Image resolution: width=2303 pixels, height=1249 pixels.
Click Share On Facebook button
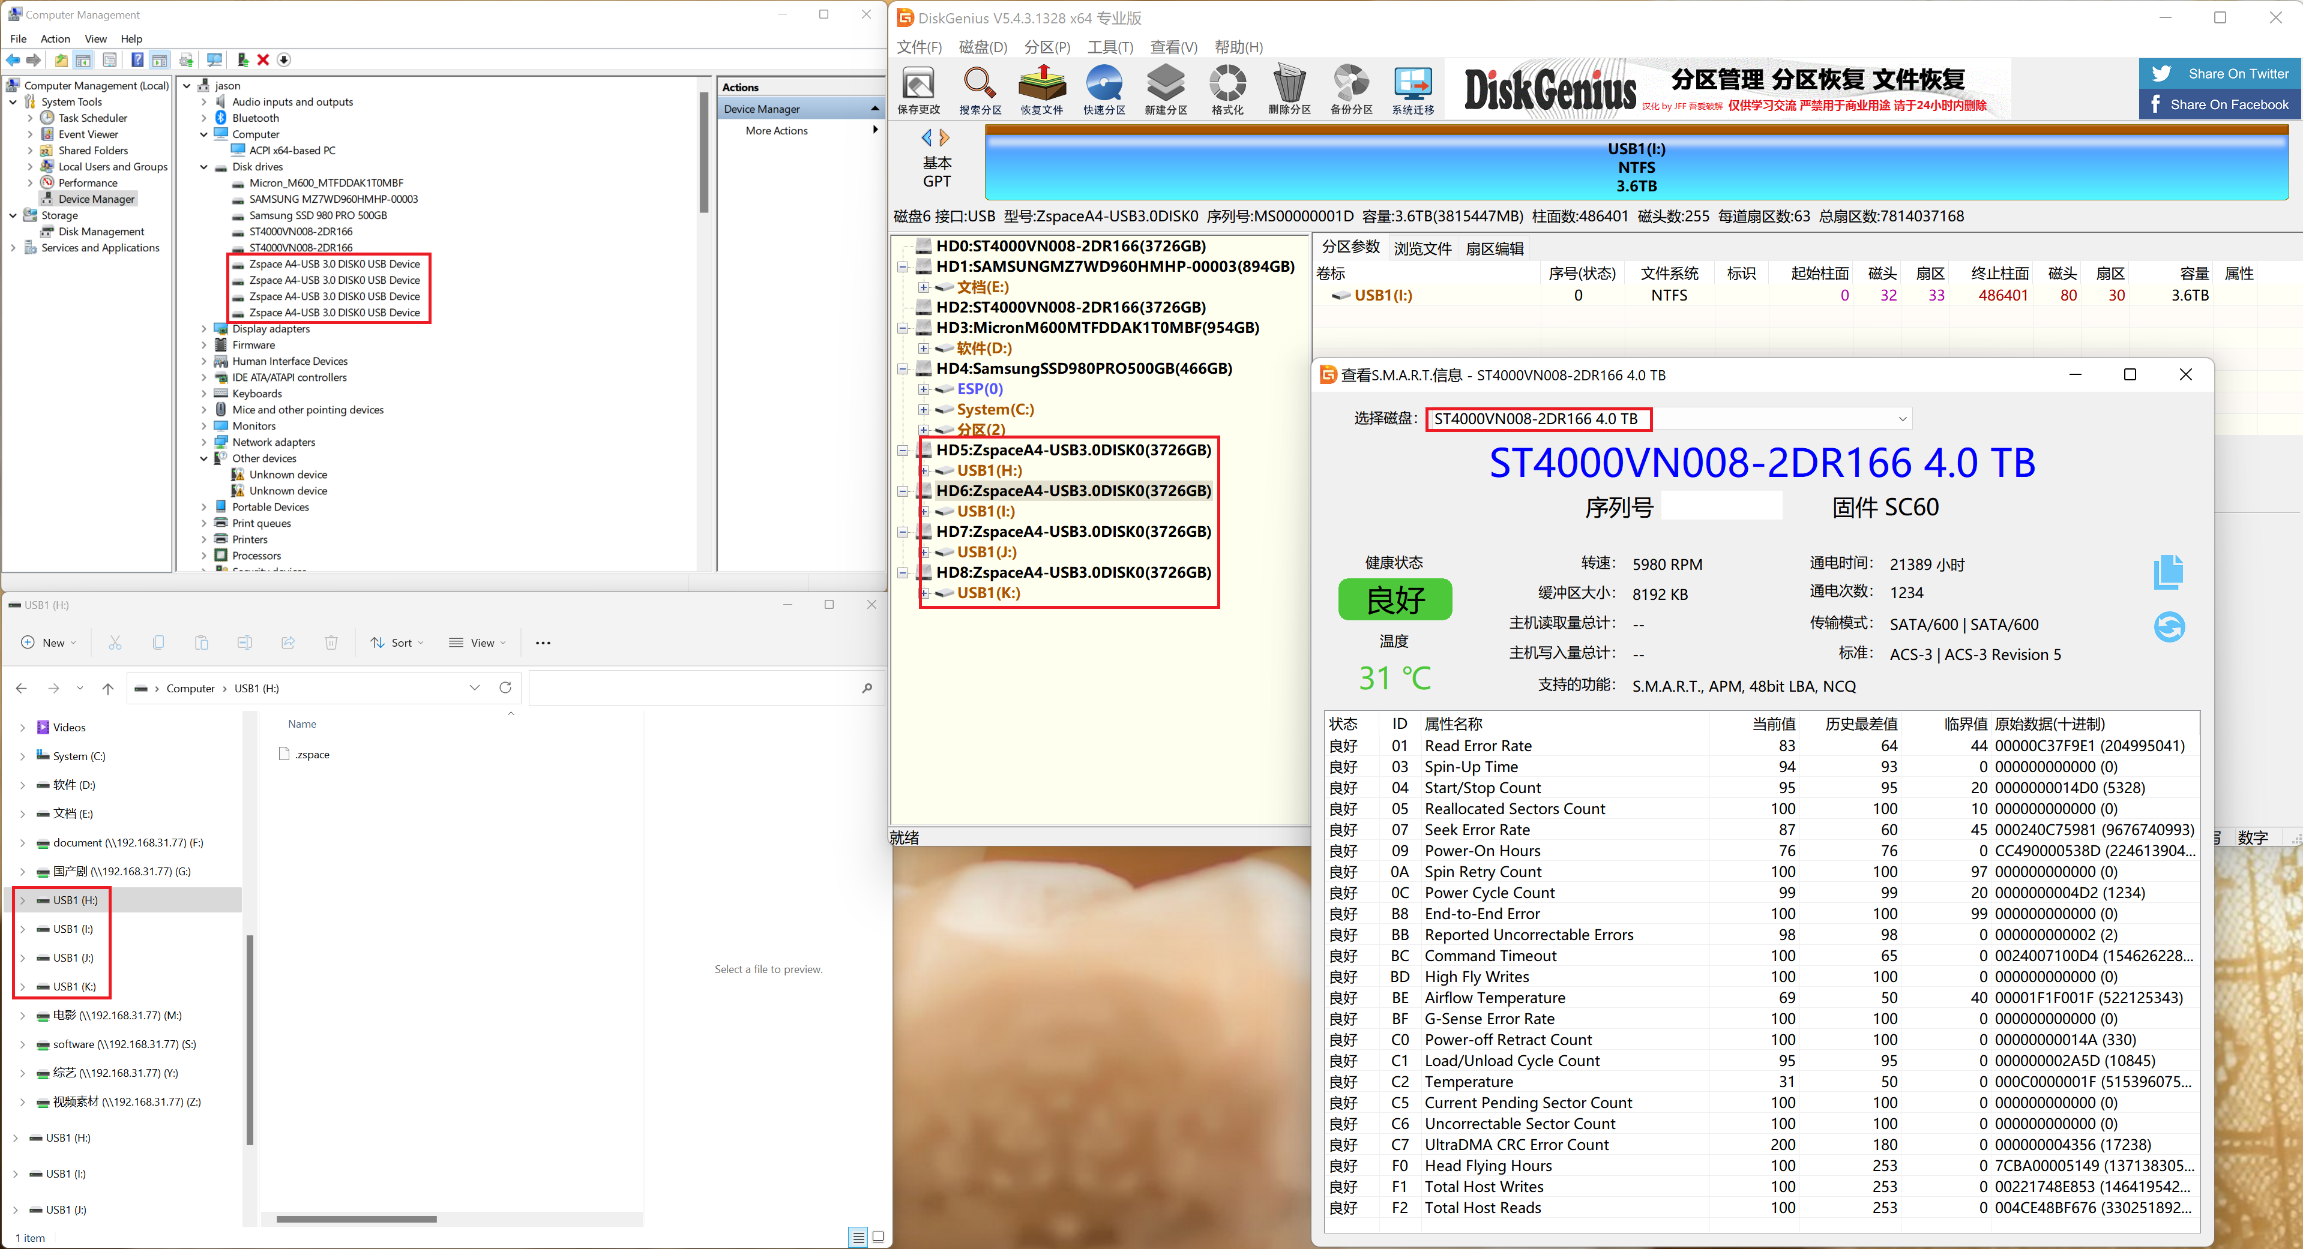click(2220, 104)
